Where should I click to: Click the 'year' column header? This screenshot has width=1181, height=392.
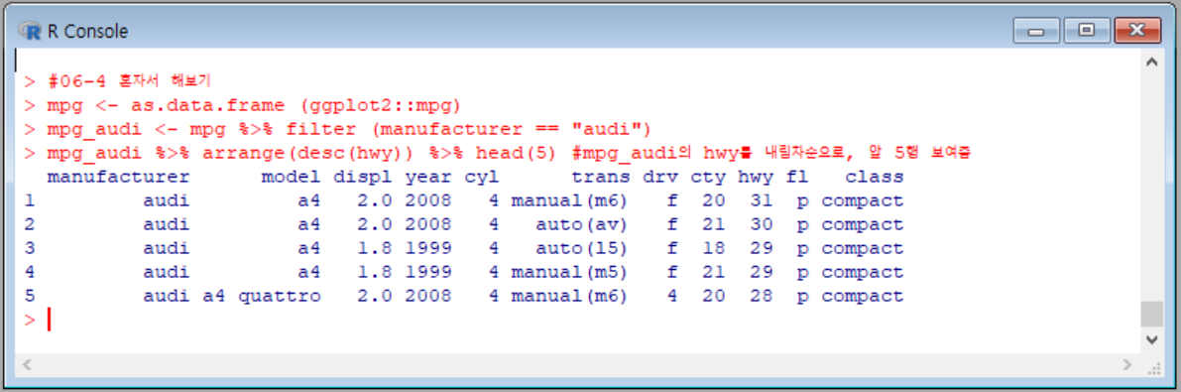[428, 178]
